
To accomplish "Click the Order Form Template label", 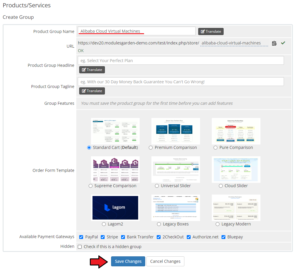I will coord(53,170).
